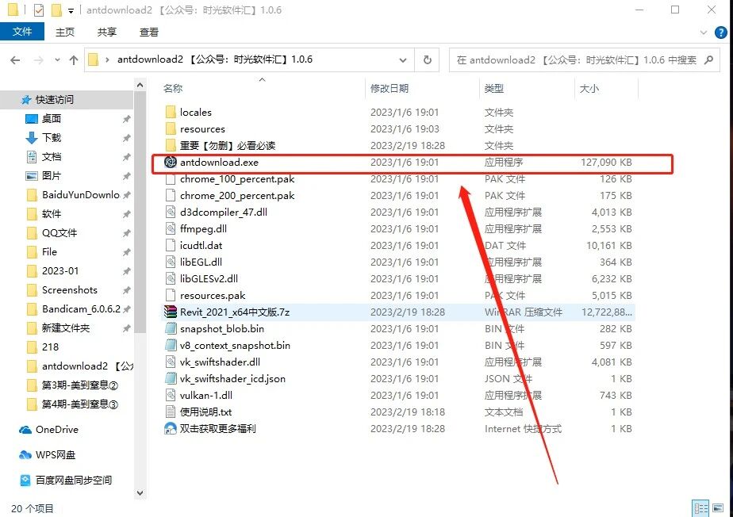Click the locales folder icon
The width and height of the screenshot is (733, 517).
pos(171,112)
